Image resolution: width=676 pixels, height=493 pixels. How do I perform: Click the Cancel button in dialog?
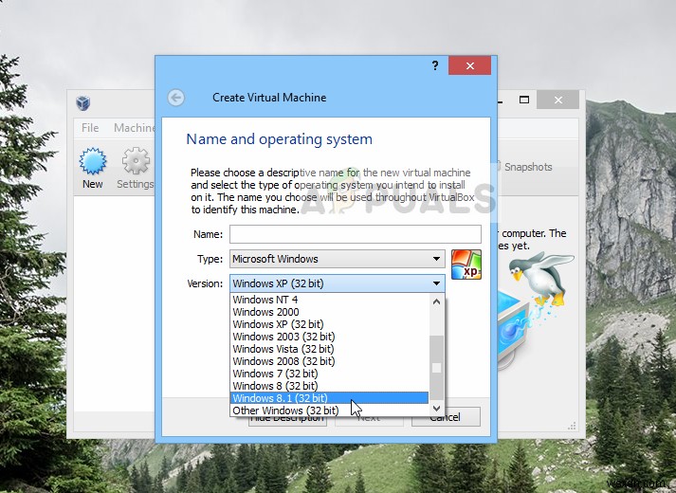(x=446, y=417)
